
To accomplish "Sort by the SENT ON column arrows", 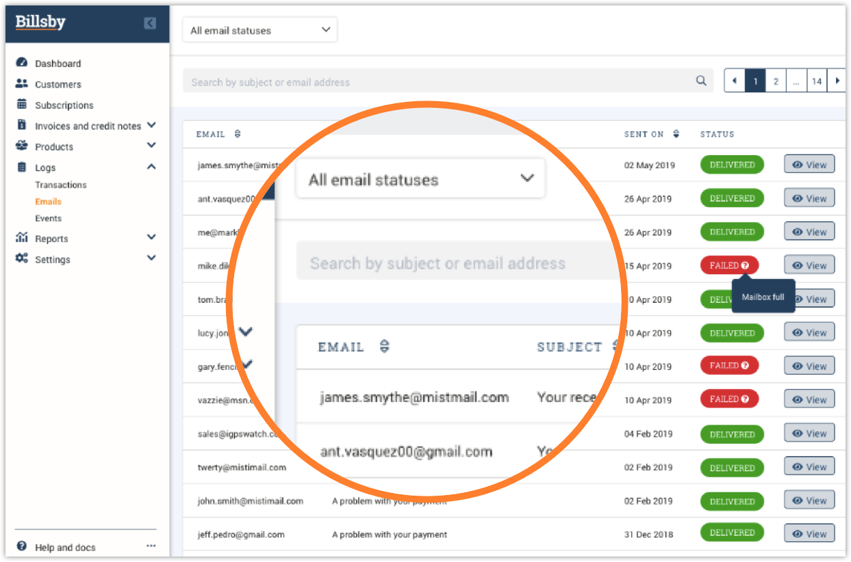I will [676, 134].
